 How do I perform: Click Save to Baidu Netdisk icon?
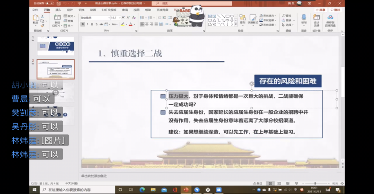pyautogui.click(x=330, y=19)
